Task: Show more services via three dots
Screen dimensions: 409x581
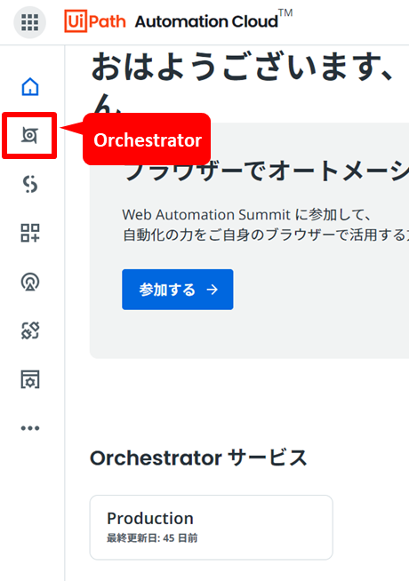Action: click(x=30, y=428)
